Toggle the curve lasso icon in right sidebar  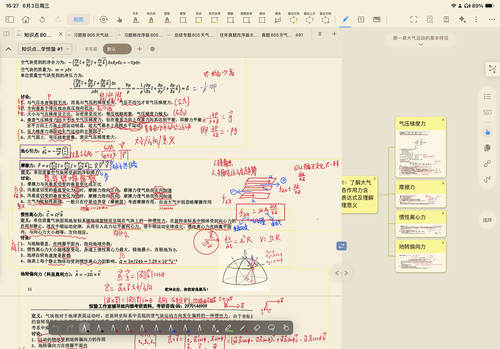(487, 179)
